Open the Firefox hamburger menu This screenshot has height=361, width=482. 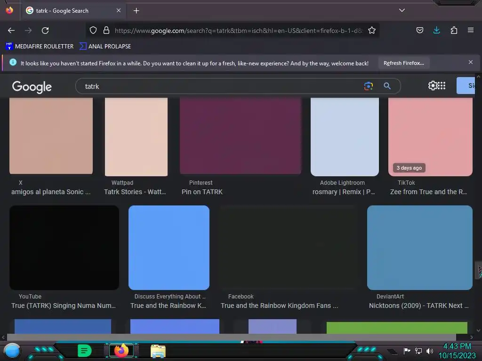471,30
